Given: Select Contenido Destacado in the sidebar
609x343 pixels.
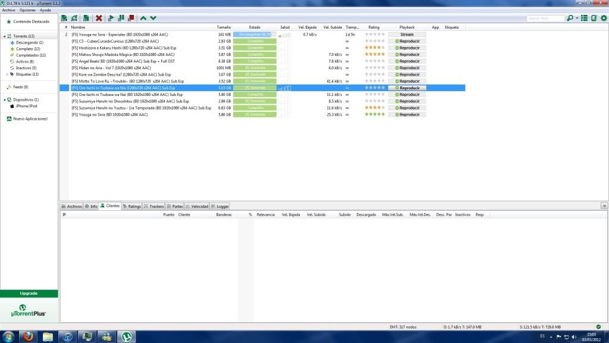Looking at the screenshot, I should [31, 22].
